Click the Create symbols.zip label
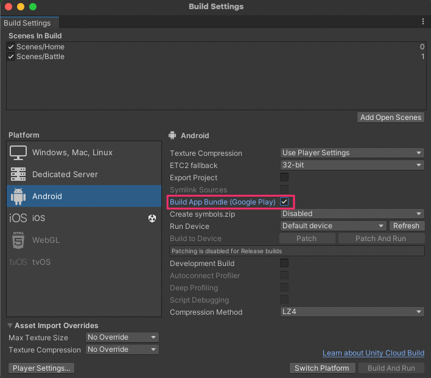 [x=202, y=214]
